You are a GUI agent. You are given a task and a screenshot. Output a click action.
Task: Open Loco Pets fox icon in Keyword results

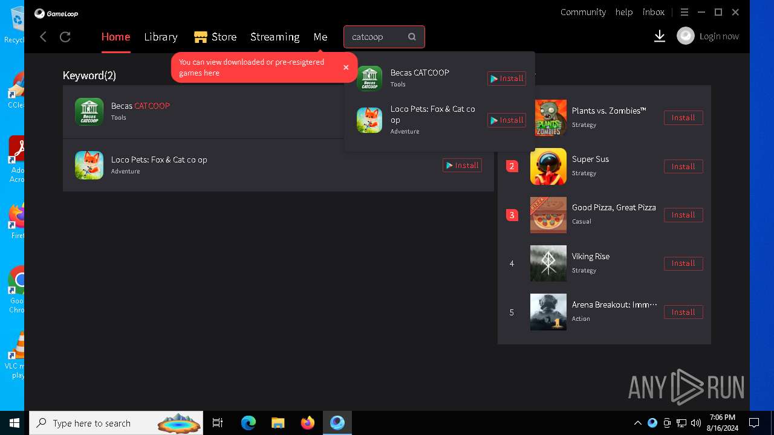click(89, 166)
